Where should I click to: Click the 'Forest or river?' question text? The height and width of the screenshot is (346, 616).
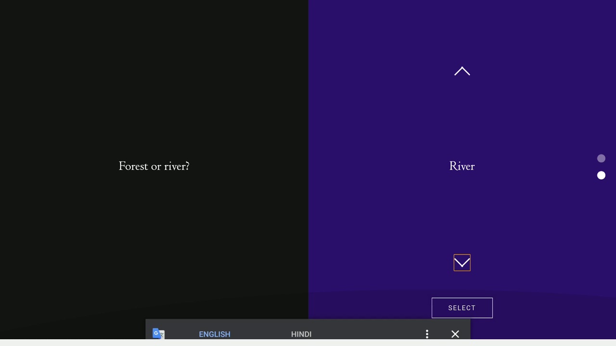[154, 166]
